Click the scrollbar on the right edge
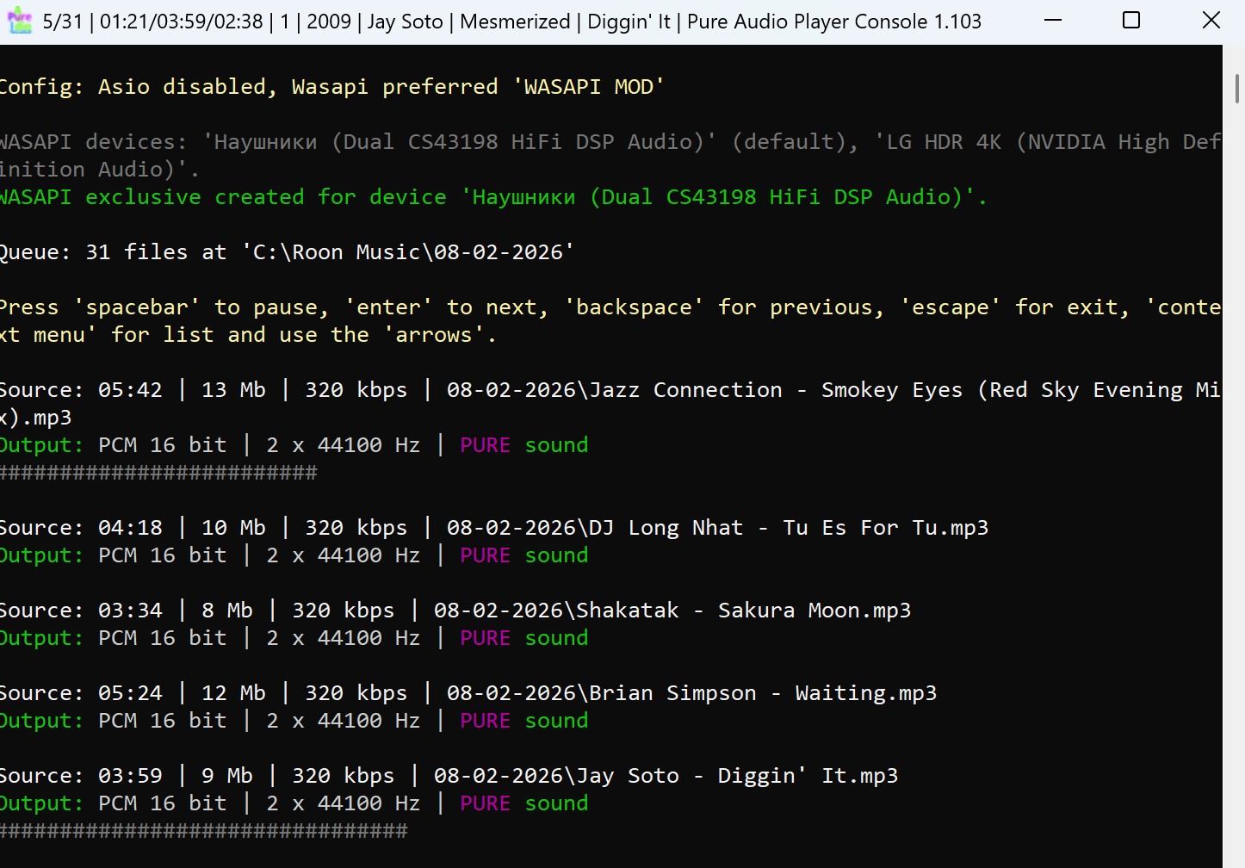Viewport: 1245px width, 868px height. (x=1237, y=86)
